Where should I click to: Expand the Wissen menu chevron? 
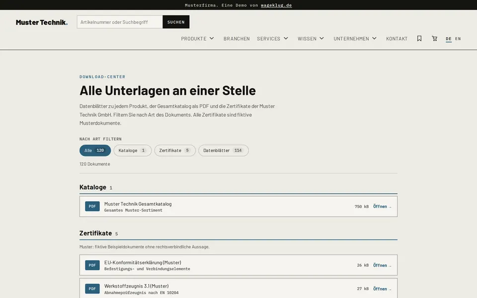coord(321,38)
